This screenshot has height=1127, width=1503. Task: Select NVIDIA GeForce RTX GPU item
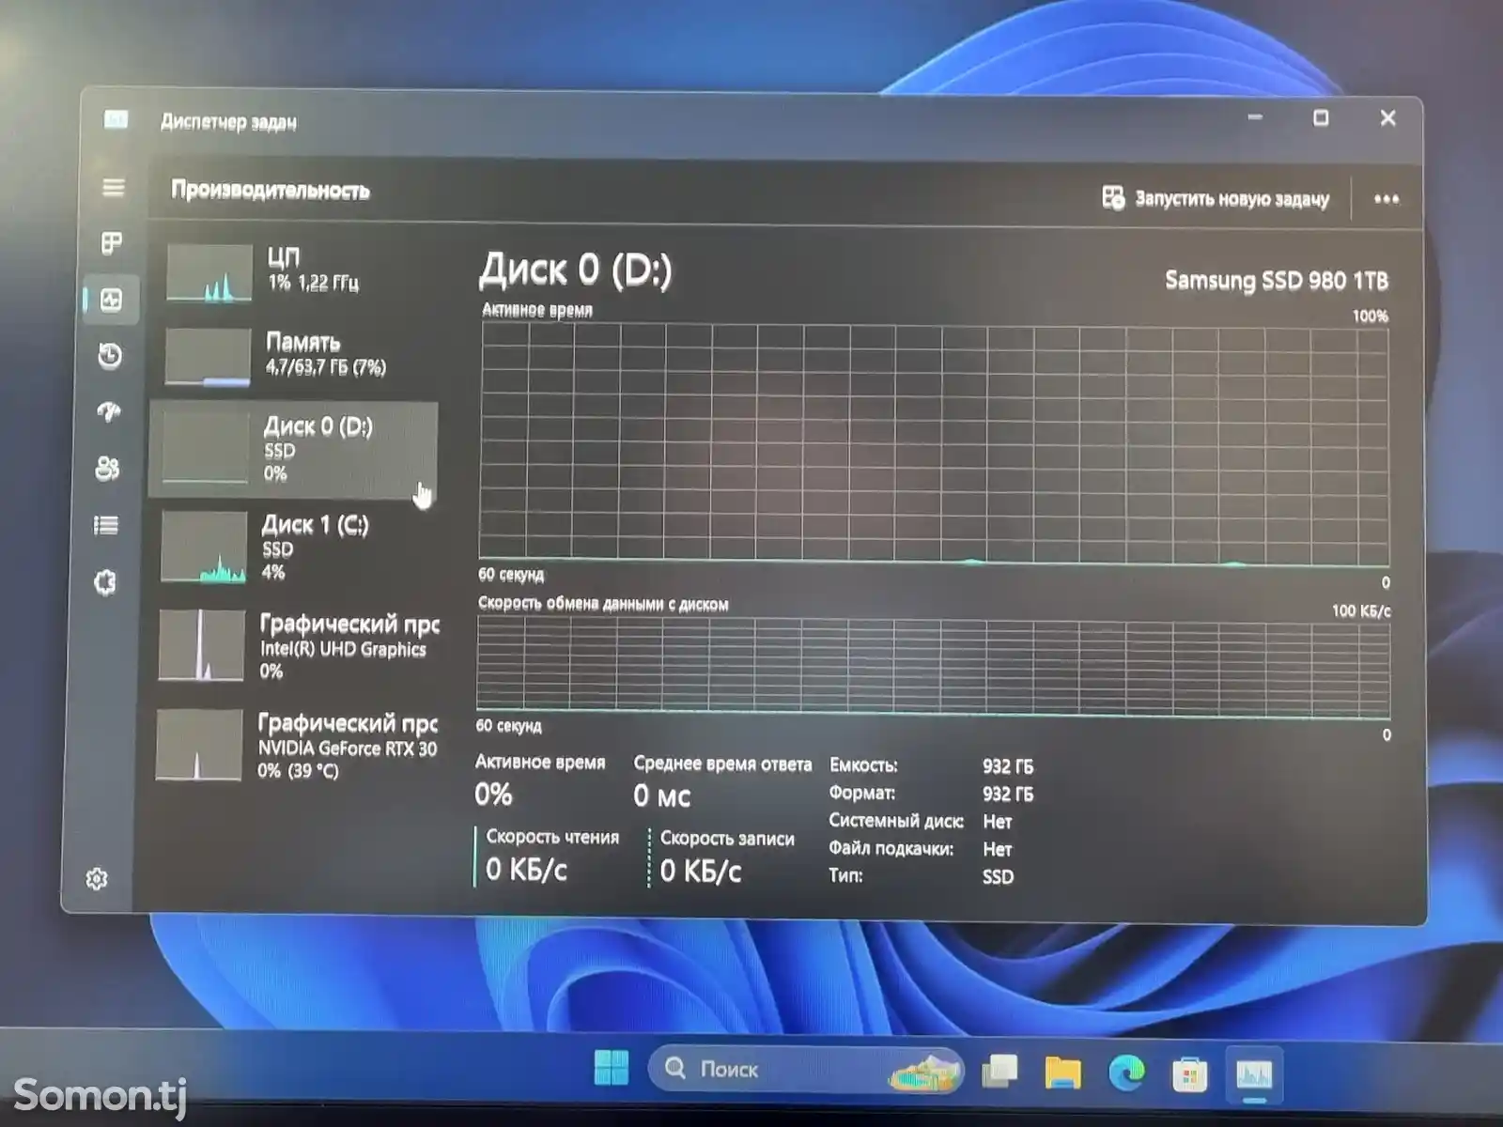point(294,746)
